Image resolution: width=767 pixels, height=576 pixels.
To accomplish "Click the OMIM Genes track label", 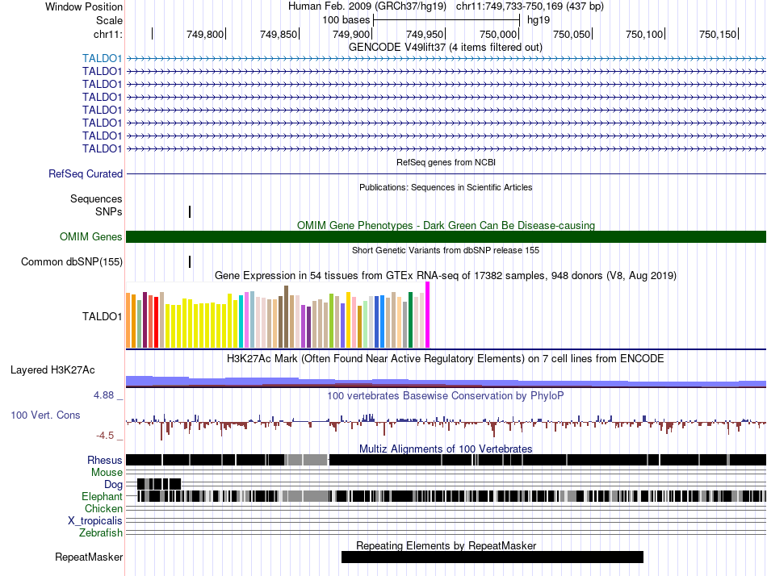I will pyautogui.click(x=90, y=237).
